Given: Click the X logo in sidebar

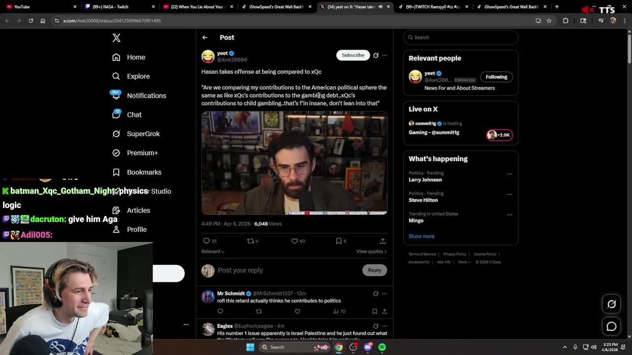Looking at the screenshot, I should click(116, 38).
